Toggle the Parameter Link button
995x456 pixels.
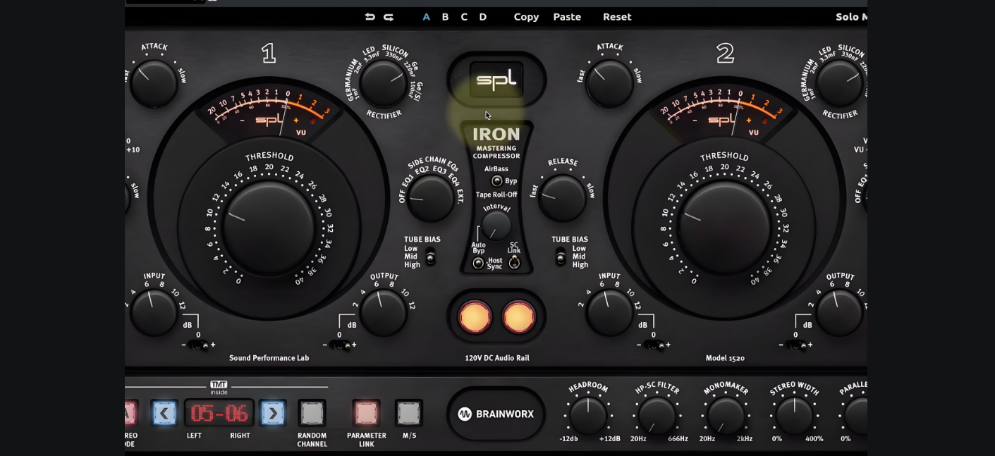tap(366, 413)
